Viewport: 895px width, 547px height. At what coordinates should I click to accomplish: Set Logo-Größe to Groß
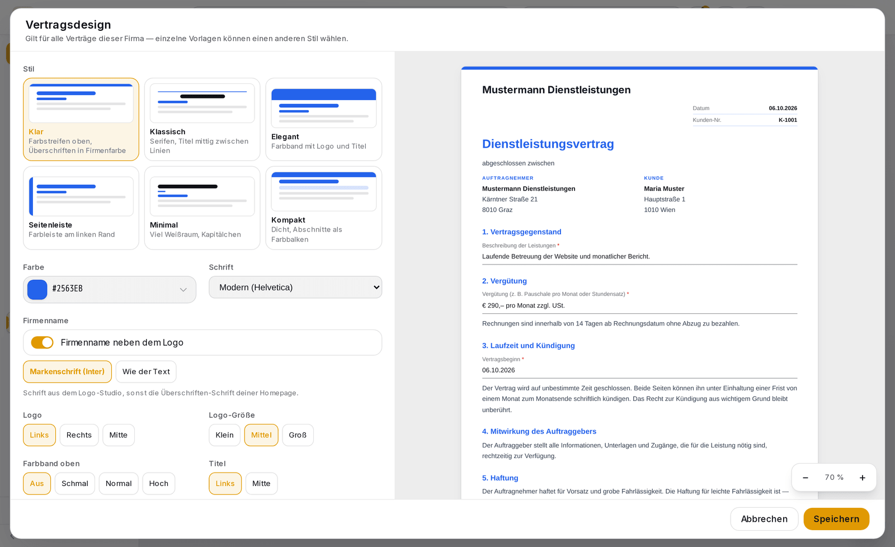coord(298,435)
